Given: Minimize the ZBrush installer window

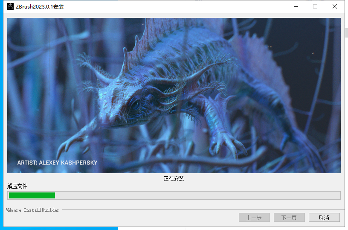Looking at the screenshot, I should tap(296, 7).
